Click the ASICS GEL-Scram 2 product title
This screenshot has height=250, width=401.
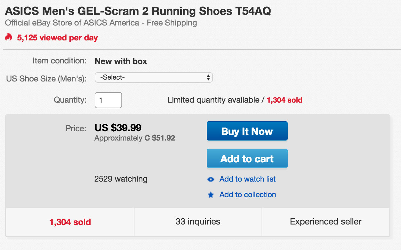[x=138, y=11]
